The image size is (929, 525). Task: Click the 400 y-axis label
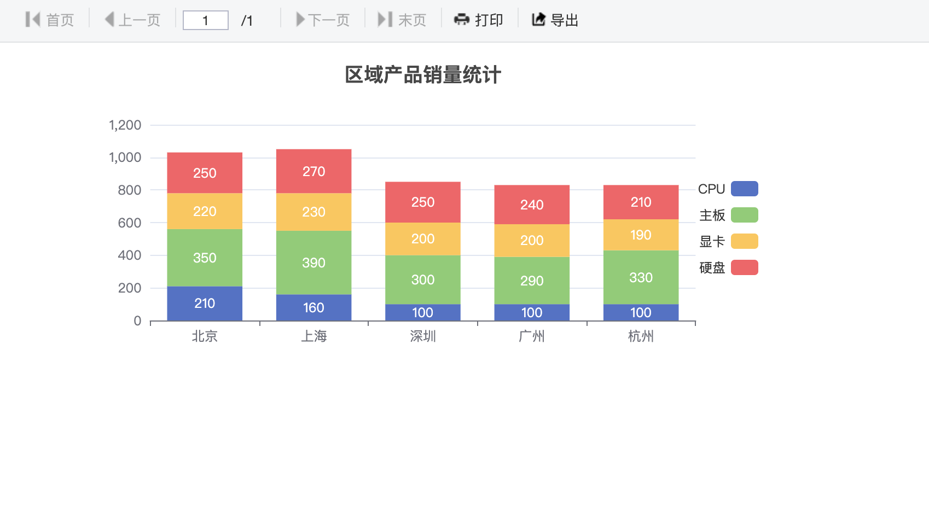click(x=130, y=255)
